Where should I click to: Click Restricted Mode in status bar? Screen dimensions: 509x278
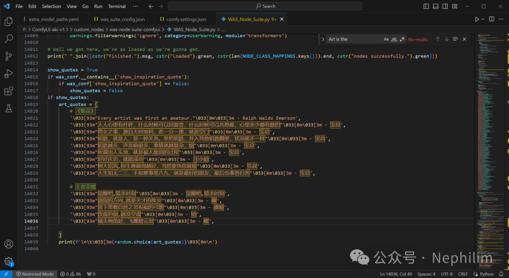pos(35,274)
